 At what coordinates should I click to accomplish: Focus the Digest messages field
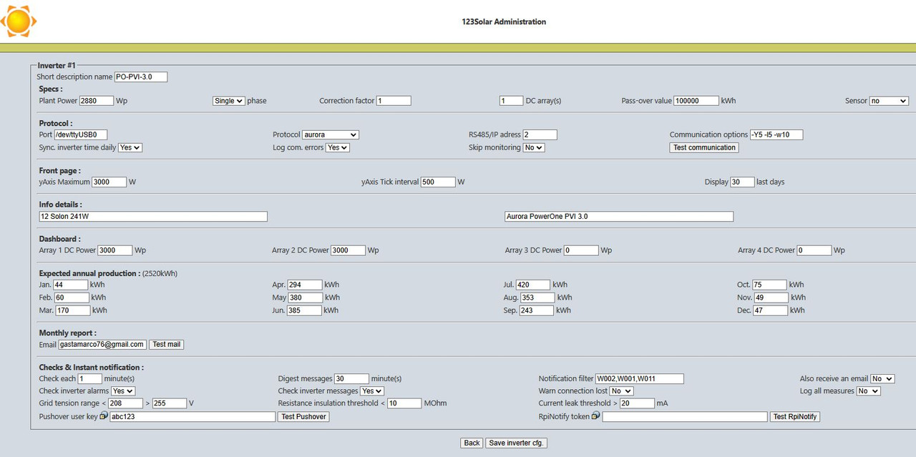click(x=351, y=378)
